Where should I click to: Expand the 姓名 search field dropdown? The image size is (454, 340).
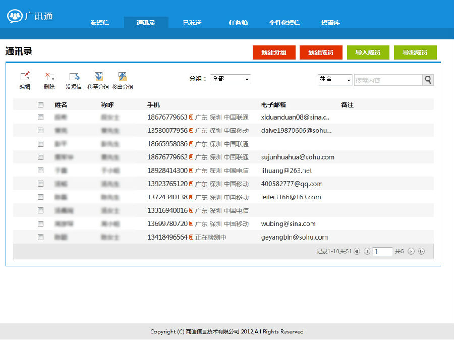coord(334,80)
